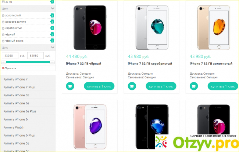The width and height of the screenshot is (239, 152).
Task: Collapse the Цвет filter section
Action: click(53, 8)
